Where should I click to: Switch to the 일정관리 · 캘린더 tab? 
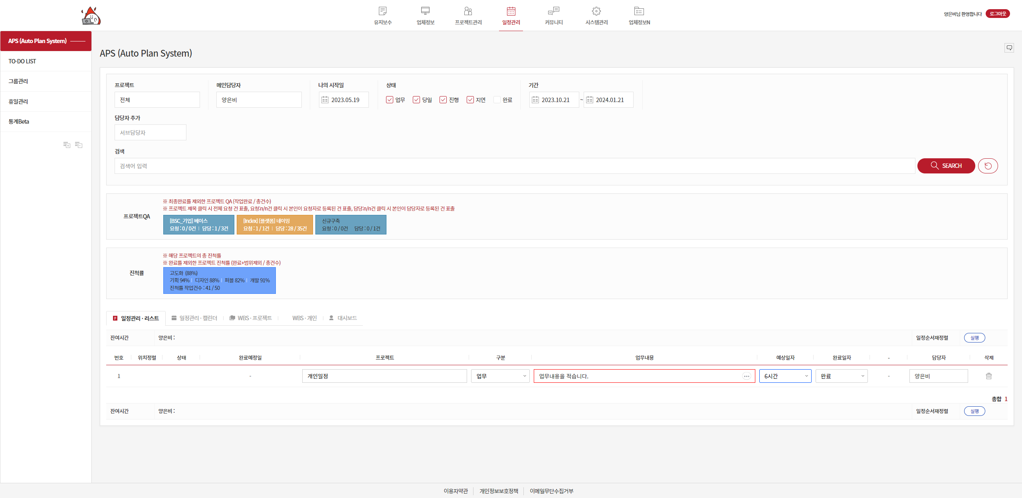194,318
